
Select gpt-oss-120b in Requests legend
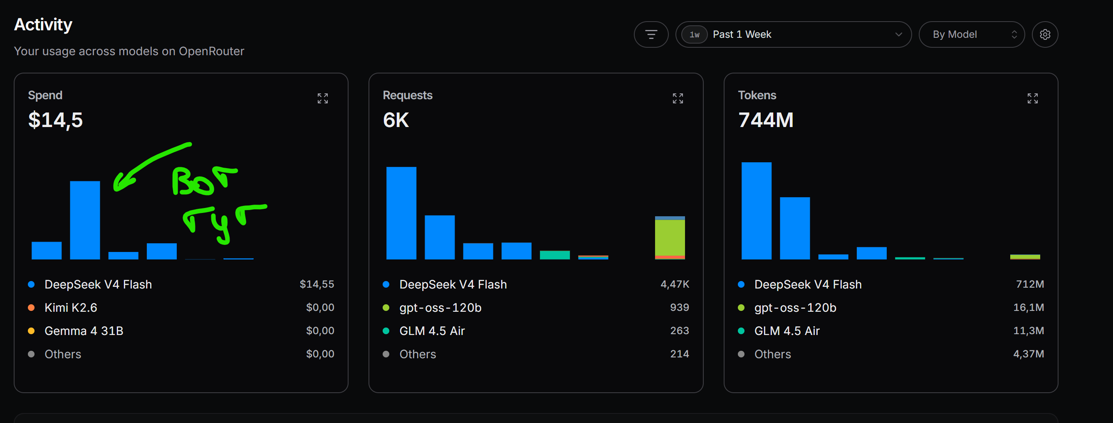click(536, 308)
